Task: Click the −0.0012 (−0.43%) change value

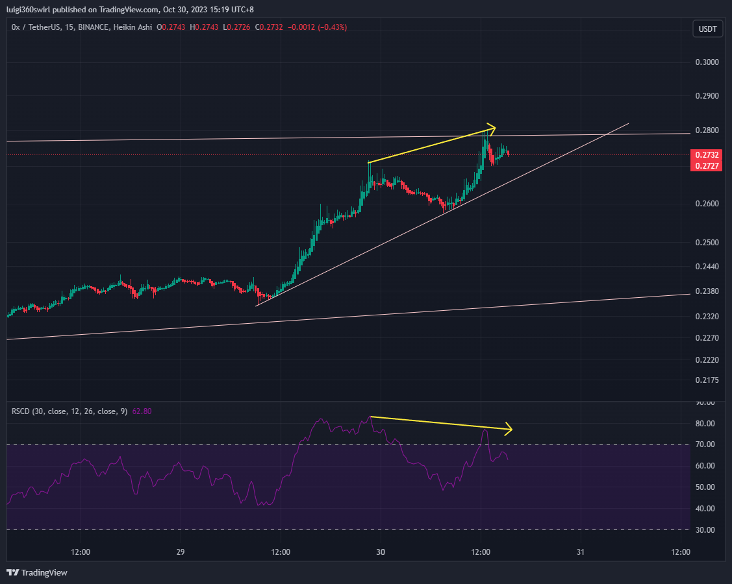Action: click(x=318, y=27)
